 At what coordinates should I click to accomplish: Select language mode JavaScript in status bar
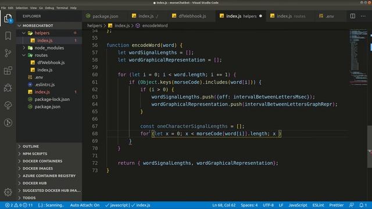(x=298, y=205)
